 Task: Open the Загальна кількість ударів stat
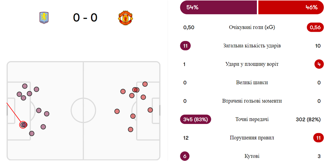tap(252, 46)
